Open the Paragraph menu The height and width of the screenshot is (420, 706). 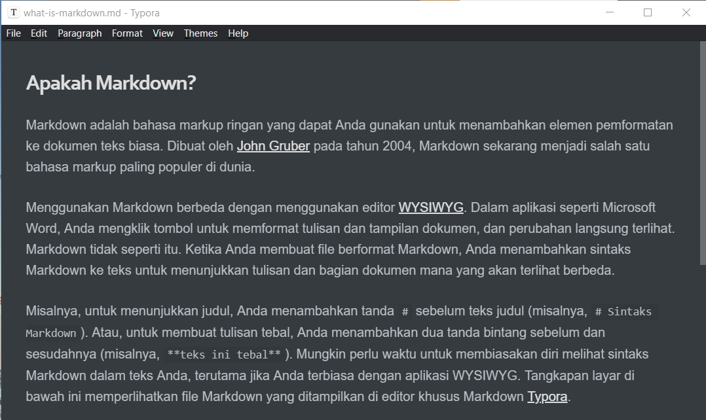pos(79,33)
